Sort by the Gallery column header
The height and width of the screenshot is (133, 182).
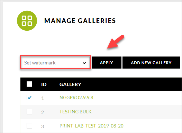70,84
